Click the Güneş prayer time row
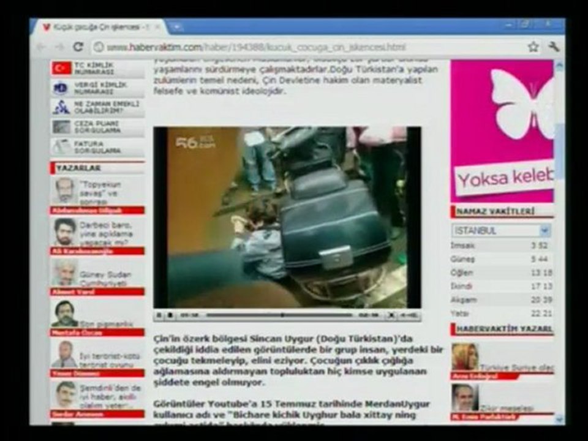Screen dimensions: 588x441 coord(501,259)
